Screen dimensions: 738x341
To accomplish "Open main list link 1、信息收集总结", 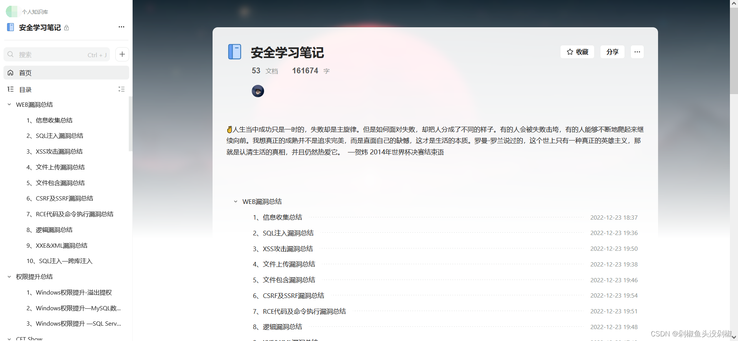I will tap(278, 217).
